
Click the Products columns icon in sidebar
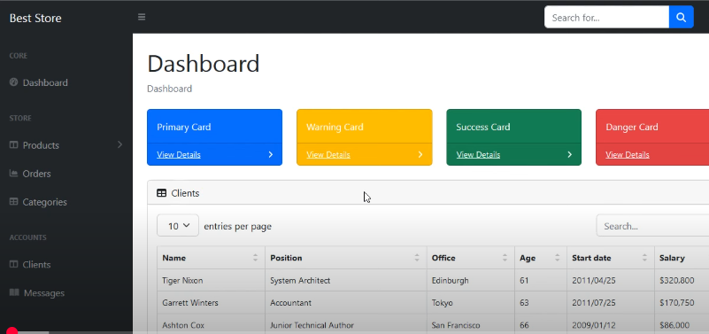(13, 144)
